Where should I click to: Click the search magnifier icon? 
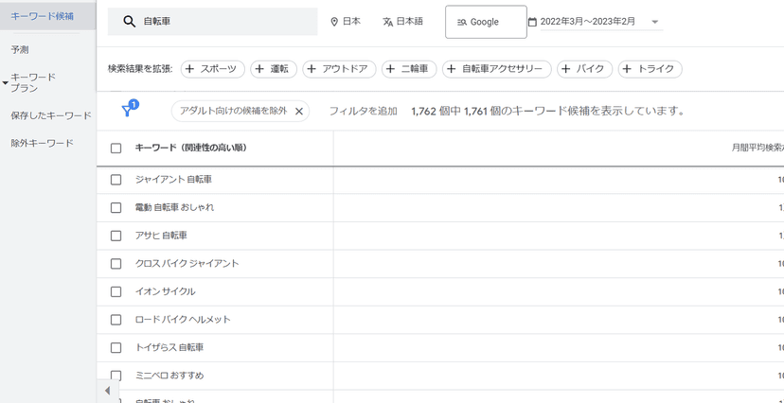[x=130, y=22]
